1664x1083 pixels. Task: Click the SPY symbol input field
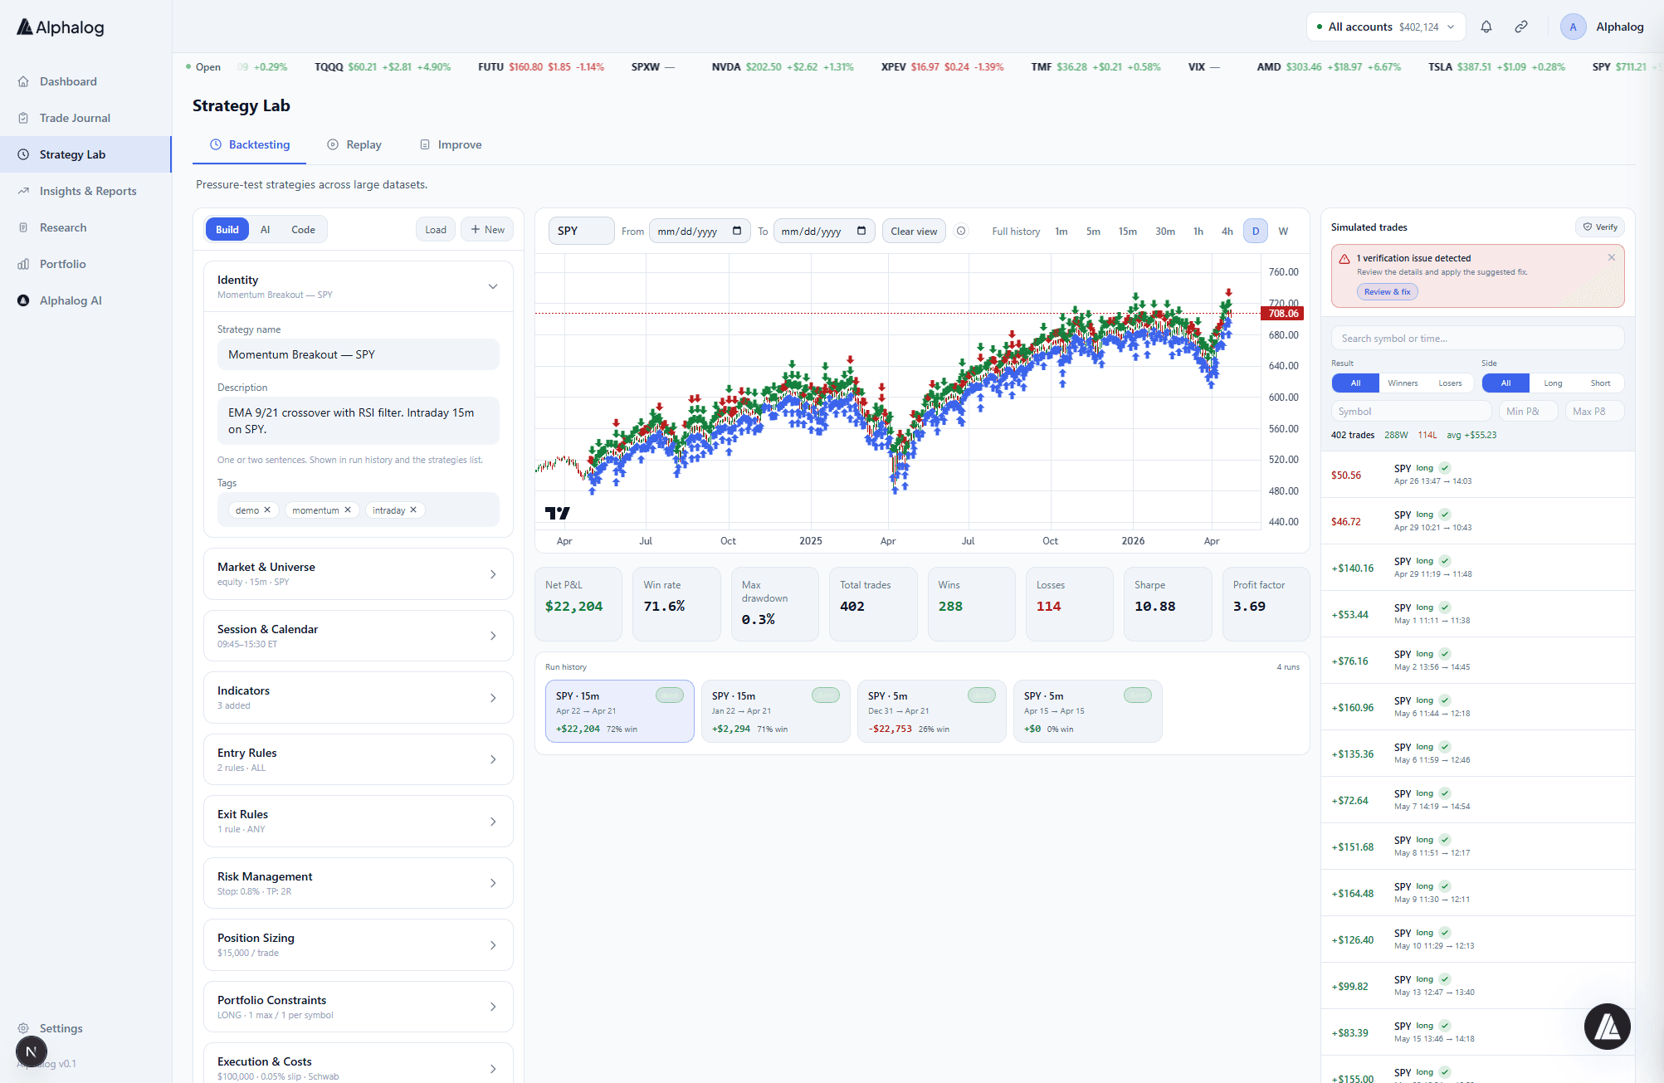pos(581,231)
